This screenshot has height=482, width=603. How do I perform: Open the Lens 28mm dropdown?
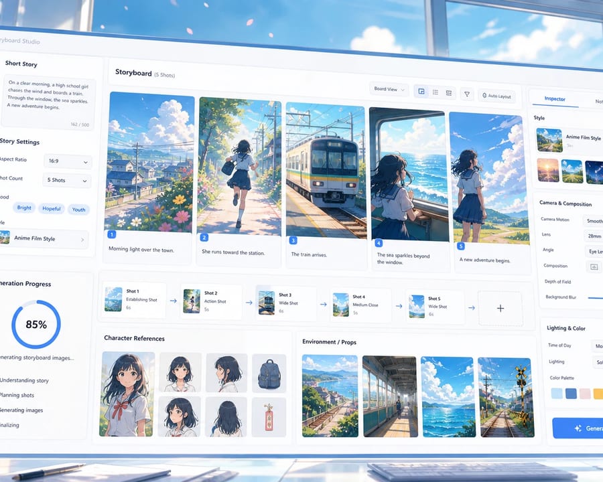[x=594, y=236]
